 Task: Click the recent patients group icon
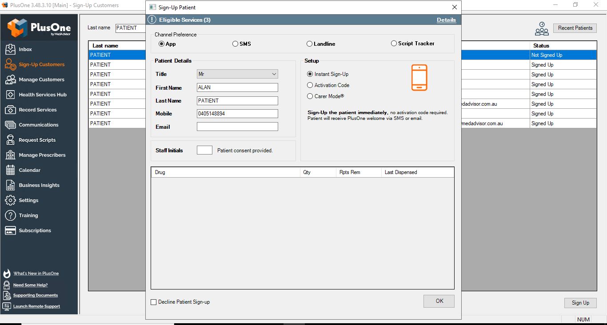click(542, 28)
